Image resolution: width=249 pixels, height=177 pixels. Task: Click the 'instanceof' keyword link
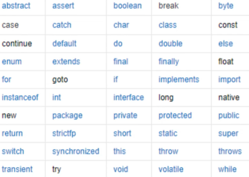[20, 97]
